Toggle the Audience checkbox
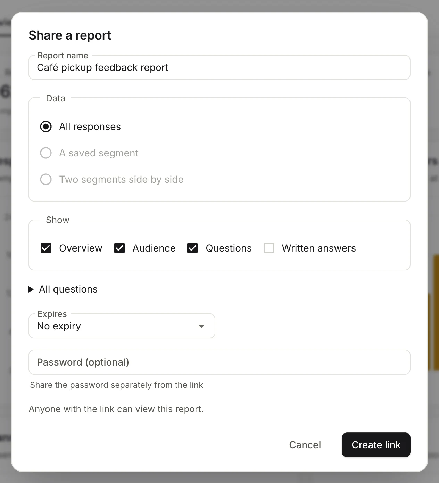The height and width of the screenshot is (483, 439). point(119,248)
